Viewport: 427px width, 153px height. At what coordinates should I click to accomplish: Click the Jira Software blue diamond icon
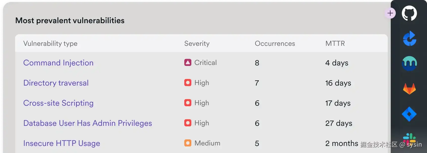[x=409, y=114]
